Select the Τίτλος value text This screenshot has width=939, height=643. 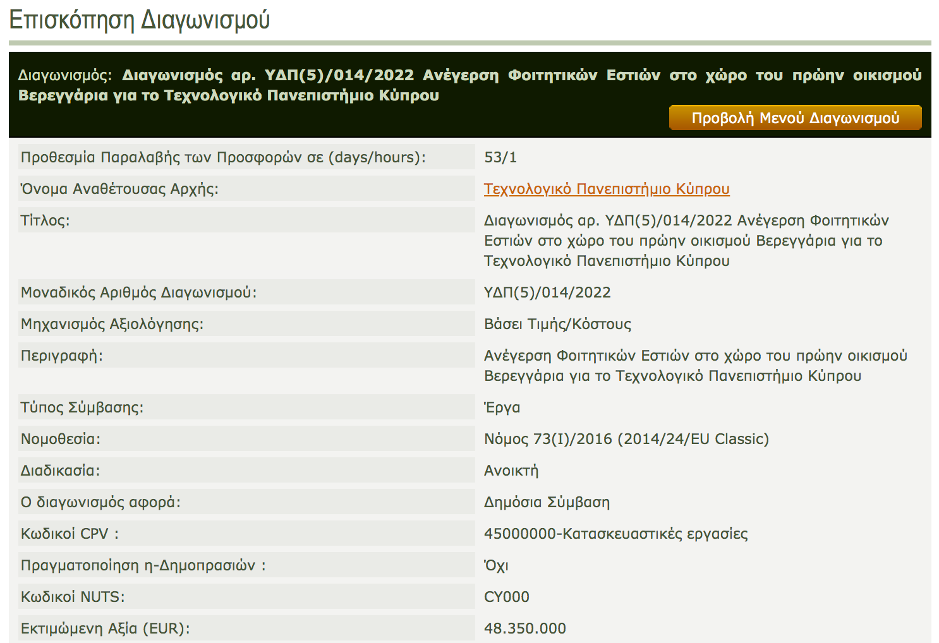[x=686, y=241]
